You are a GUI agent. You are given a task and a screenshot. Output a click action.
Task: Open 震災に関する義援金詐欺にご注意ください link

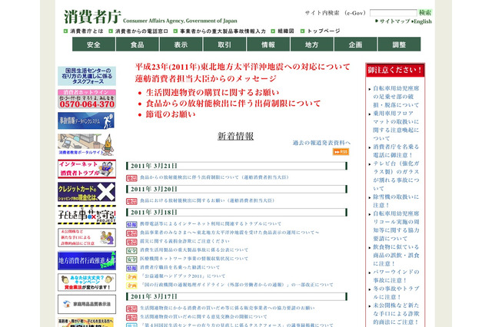pyautogui.click(x=184, y=241)
